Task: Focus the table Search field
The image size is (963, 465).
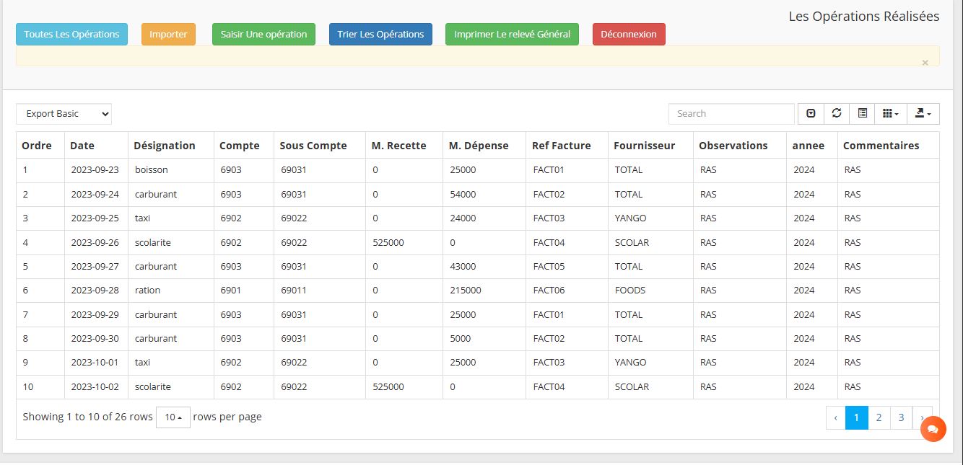Action: point(731,113)
